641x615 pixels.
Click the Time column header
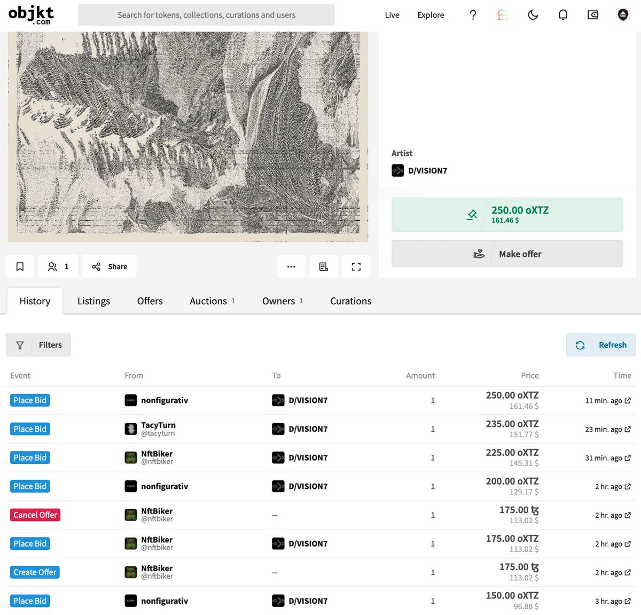pyautogui.click(x=622, y=375)
